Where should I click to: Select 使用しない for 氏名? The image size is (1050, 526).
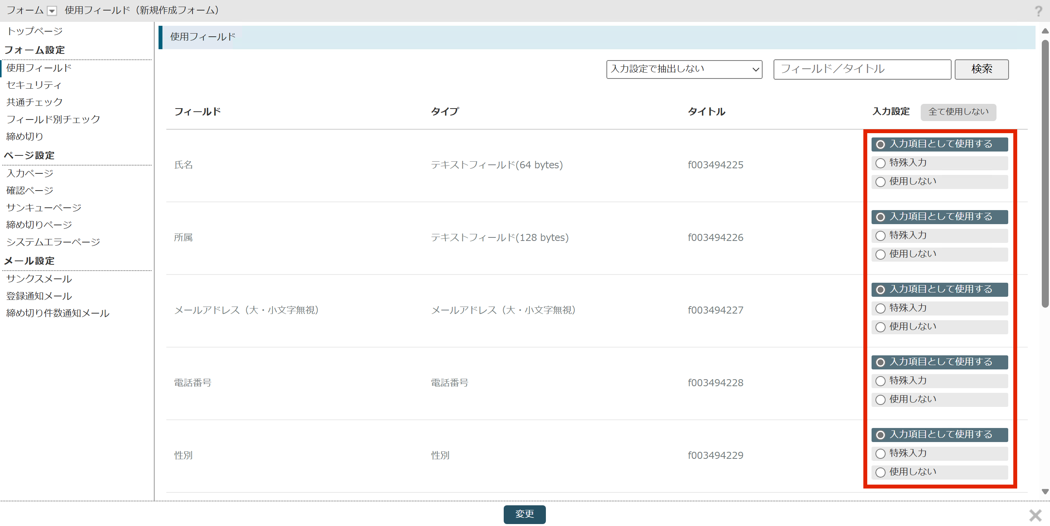point(939,182)
